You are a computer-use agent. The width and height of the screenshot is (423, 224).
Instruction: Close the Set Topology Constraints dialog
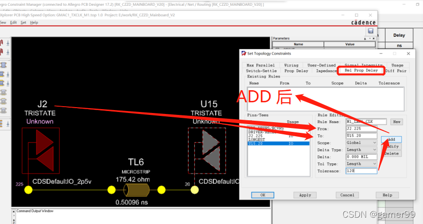pyautogui.click(x=408, y=53)
